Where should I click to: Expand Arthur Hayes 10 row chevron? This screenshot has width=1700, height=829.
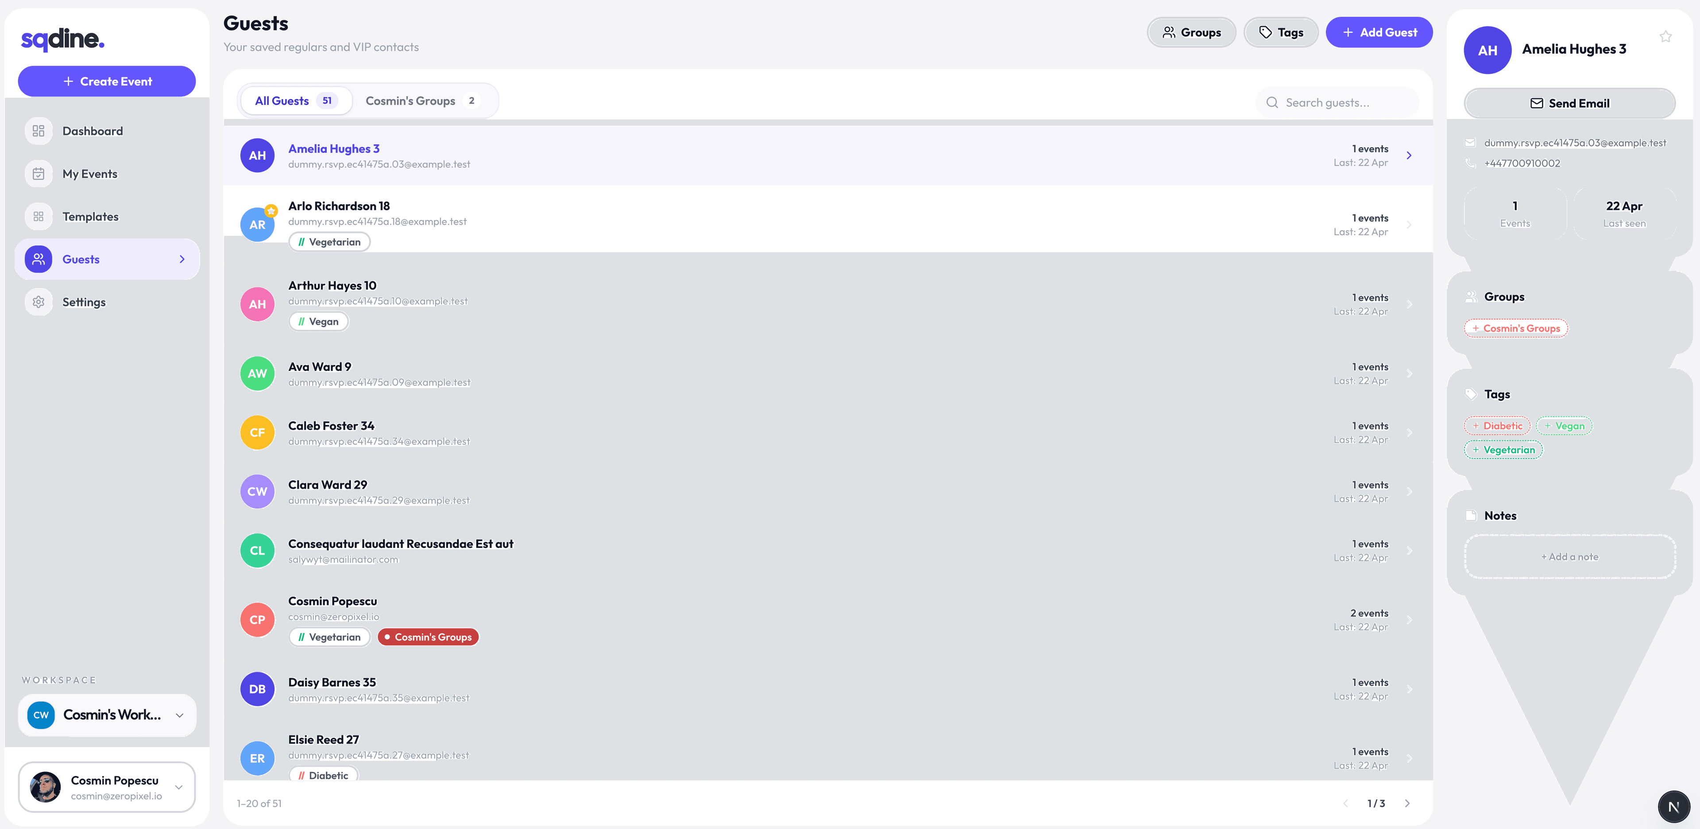coord(1409,304)
